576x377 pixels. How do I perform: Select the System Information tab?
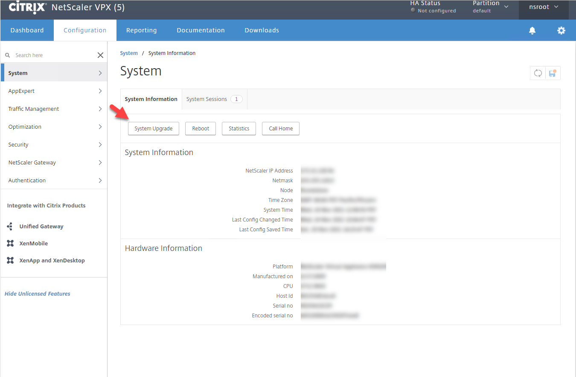point(151,99)
